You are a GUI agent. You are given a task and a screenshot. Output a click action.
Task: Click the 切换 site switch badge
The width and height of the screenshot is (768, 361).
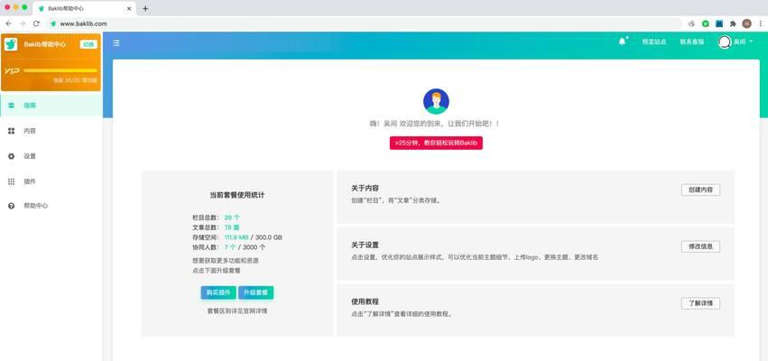tap(88, 44)
